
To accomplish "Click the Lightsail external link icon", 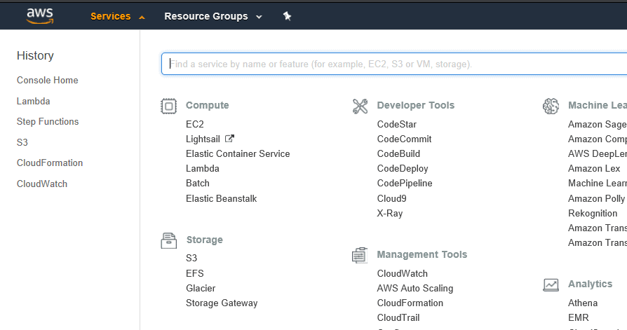I will click(x=229, y=139).
